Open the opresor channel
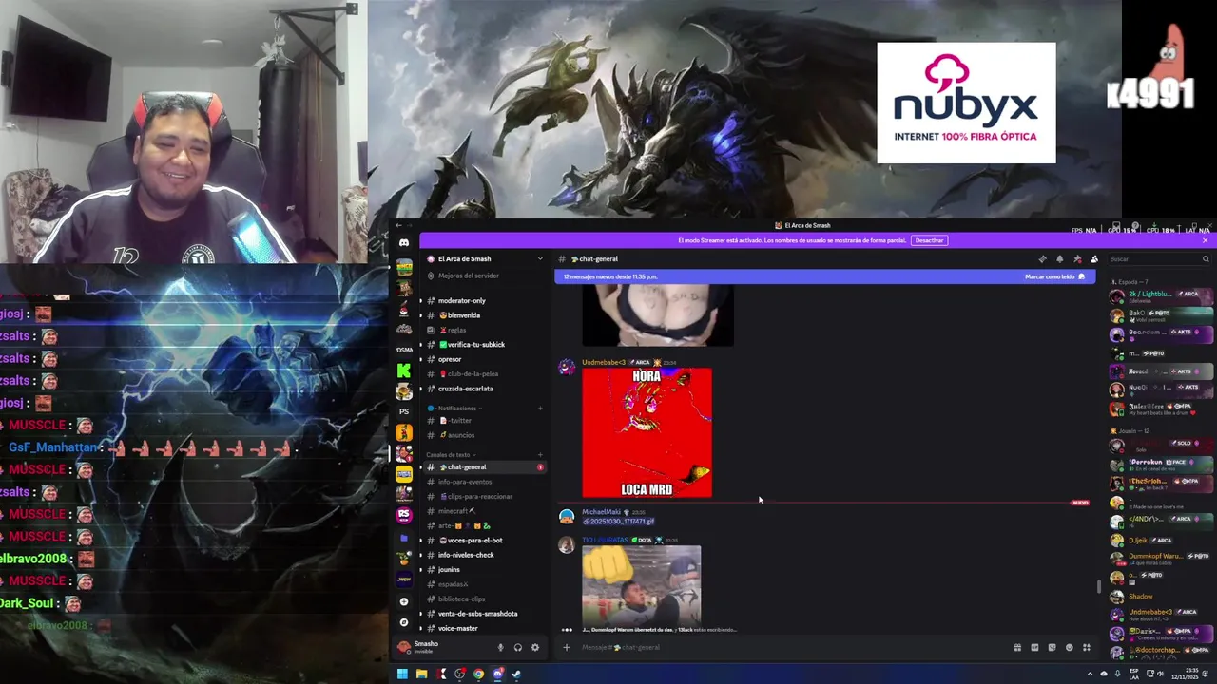 450,359
